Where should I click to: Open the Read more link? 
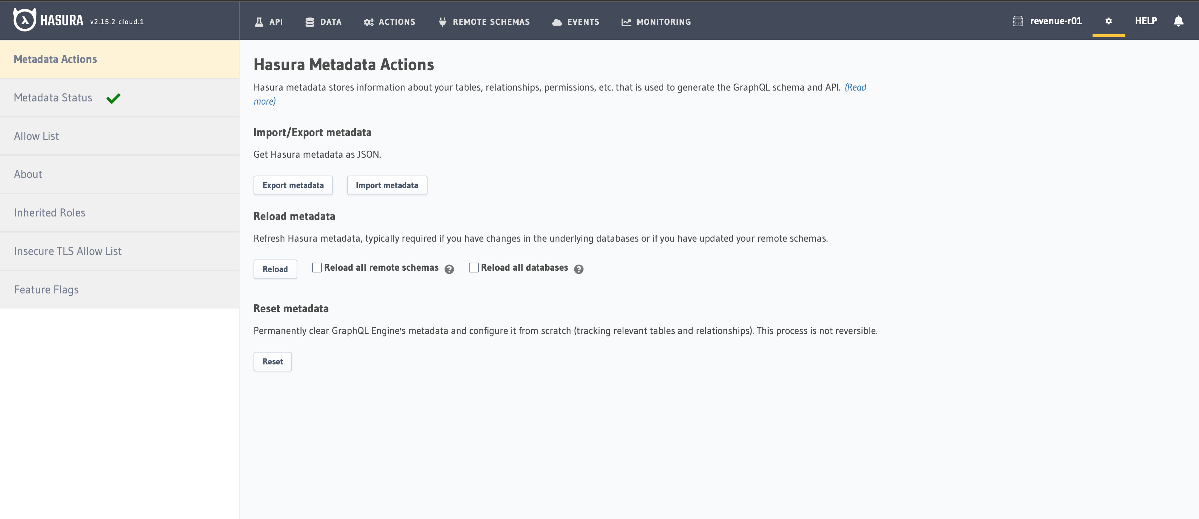click(x=855, y=87)
